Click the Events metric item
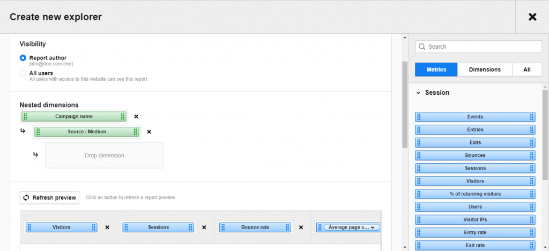Viewport: 549px width, 251px height. click(474, 117)
